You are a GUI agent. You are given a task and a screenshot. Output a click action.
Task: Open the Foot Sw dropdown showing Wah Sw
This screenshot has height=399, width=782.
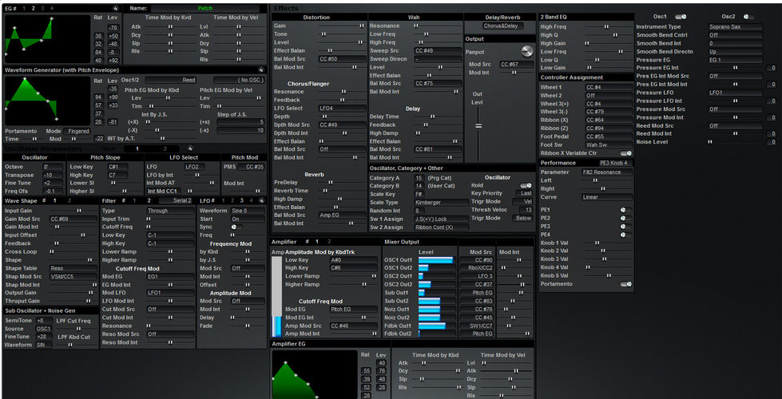[609, 145]
